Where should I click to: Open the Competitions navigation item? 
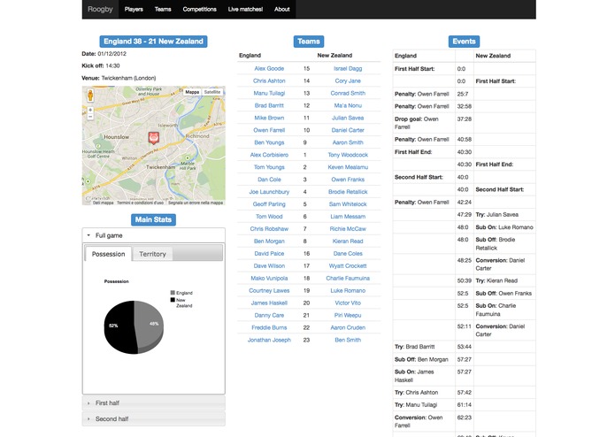point(200,9)
